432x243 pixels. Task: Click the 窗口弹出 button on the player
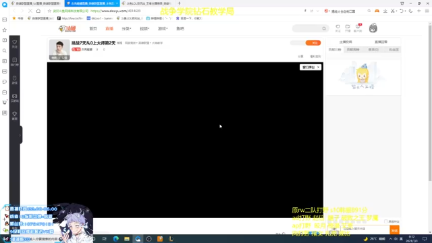pyautogui.click(x=308, y=67)
